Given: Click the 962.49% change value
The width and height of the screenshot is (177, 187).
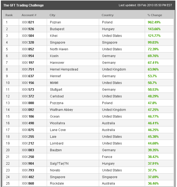Looking at the screenshot, I should click(154, 22).
